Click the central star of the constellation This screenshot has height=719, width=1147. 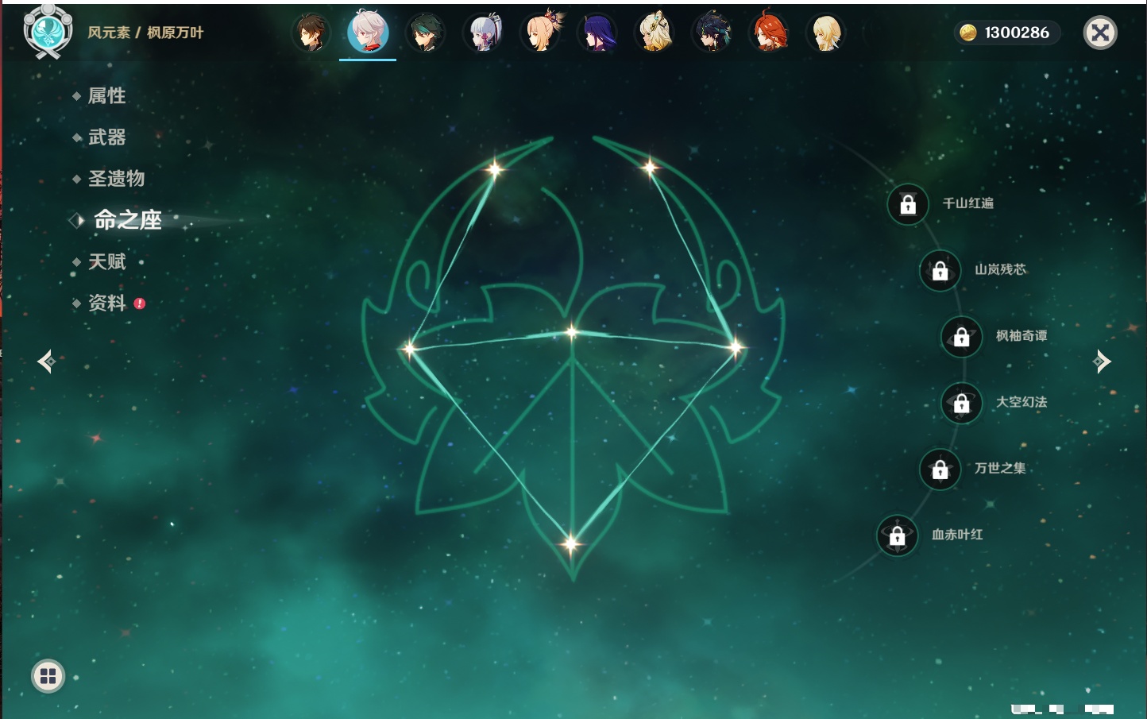tap(571, 332)
